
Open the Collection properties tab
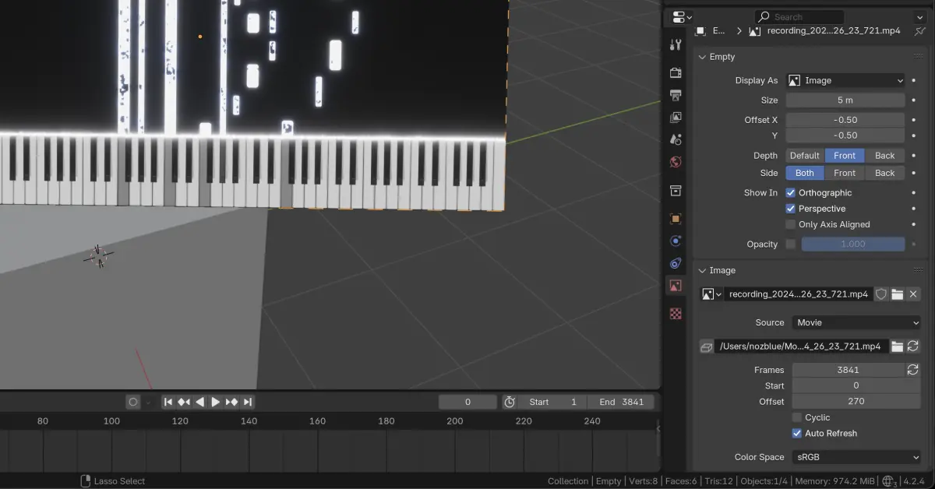676,191
